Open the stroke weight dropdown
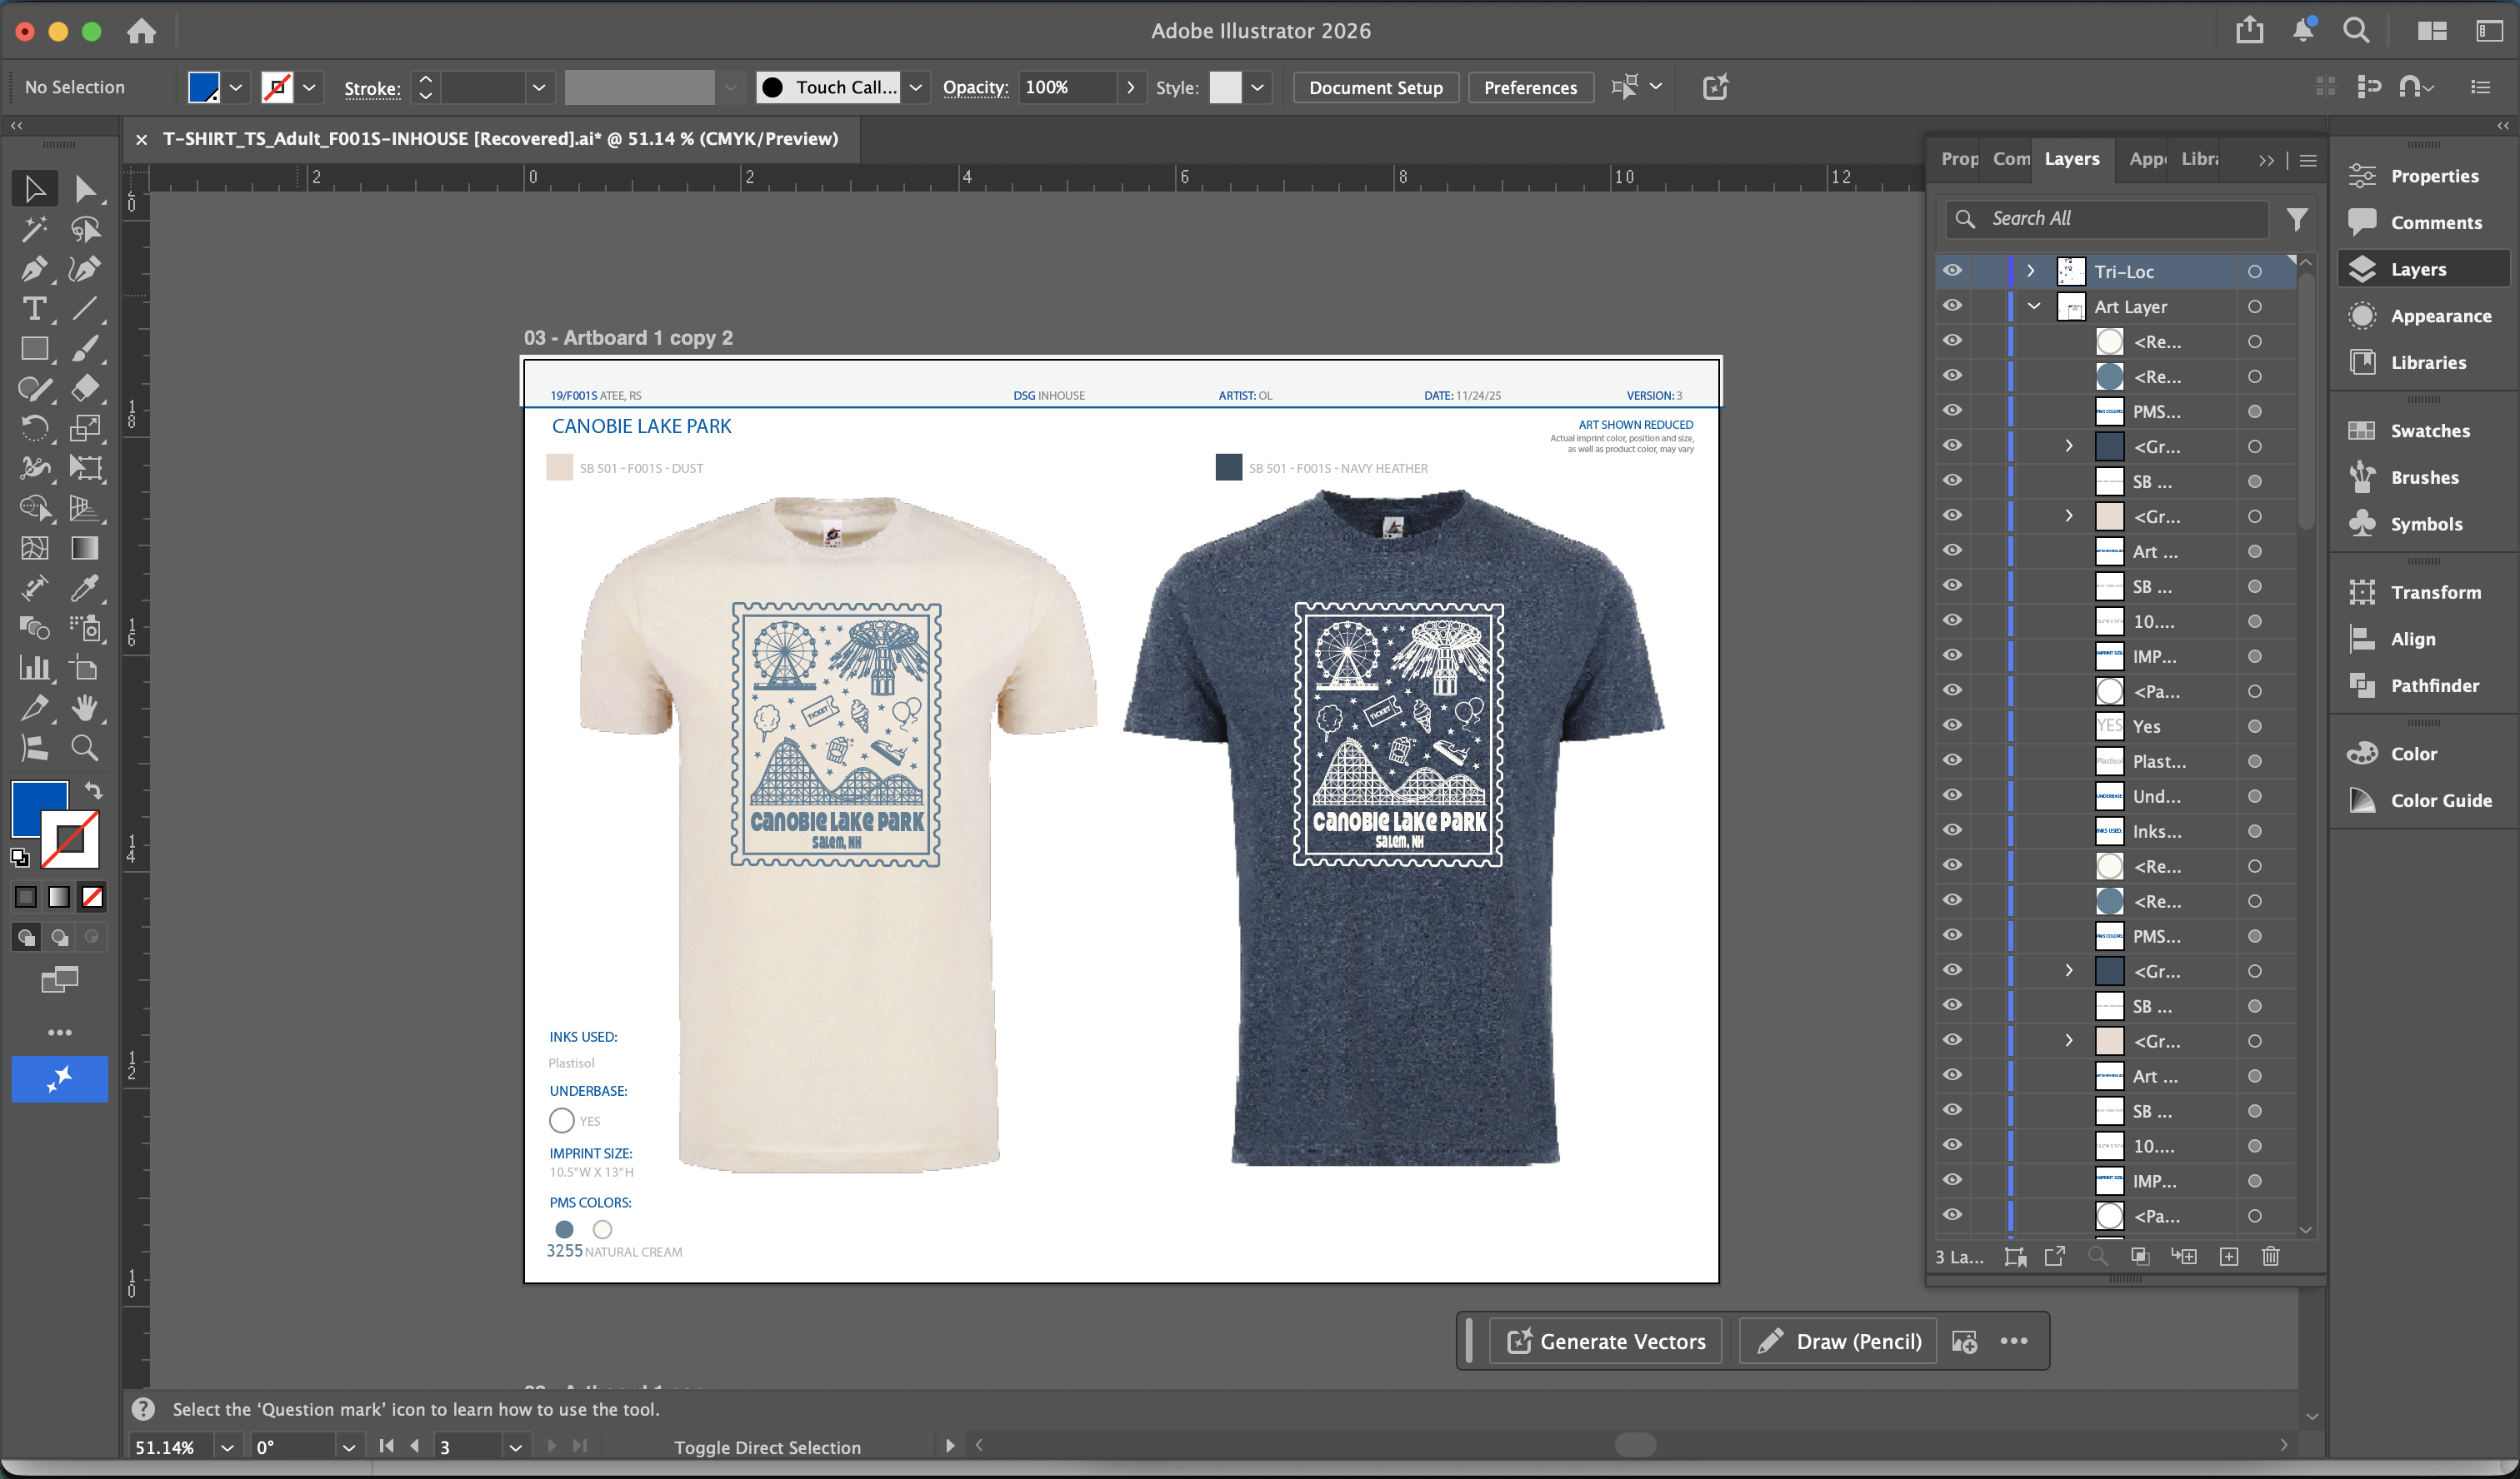Screen dimensions: 2520x1479 click(539, 88)
